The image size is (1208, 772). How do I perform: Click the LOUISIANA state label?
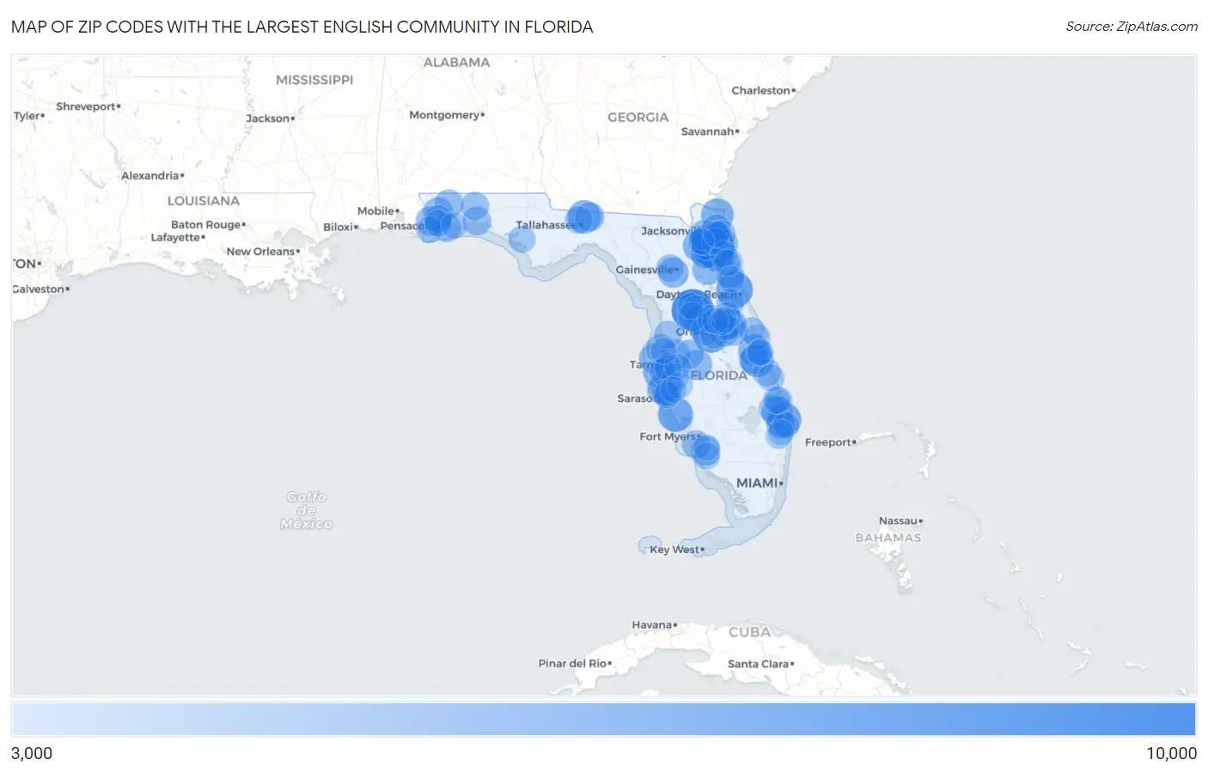(204, 201)
